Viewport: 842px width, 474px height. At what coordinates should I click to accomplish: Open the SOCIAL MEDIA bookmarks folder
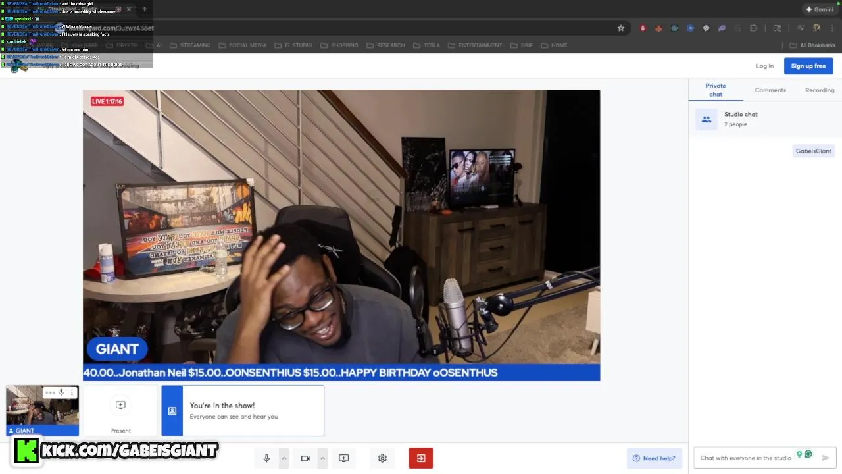[243, 45]
